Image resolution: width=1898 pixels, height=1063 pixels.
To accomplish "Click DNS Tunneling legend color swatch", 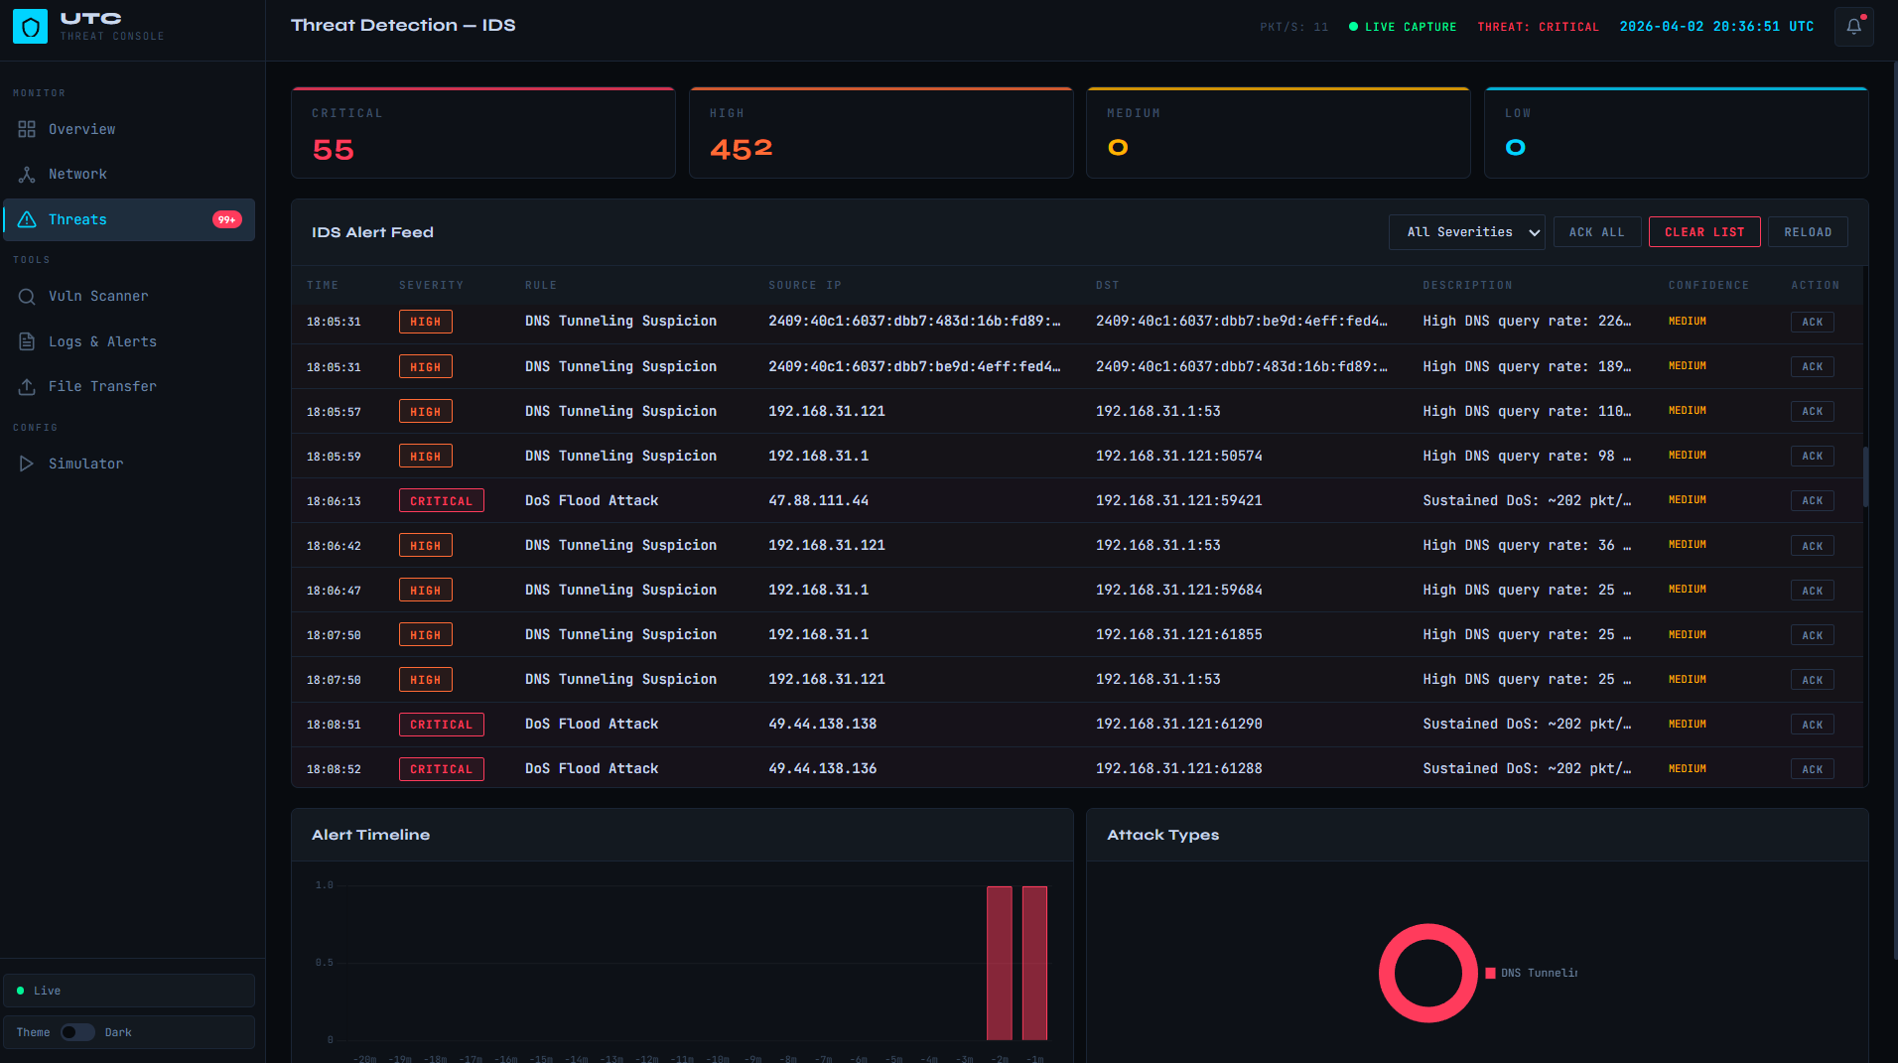I will 1490,974.
